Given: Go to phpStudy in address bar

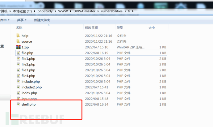Looking at the screenshot, I should point(45,11).
